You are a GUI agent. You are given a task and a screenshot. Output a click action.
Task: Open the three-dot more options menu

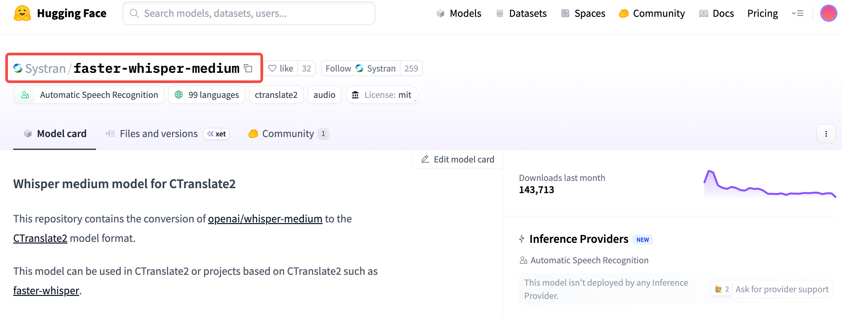coord(826,134)
